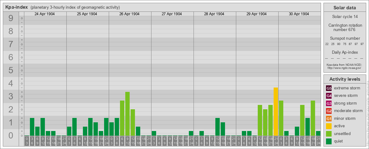Click the Solar cycle 14 text
Screen dimensions: 369x149
(344, 17)
